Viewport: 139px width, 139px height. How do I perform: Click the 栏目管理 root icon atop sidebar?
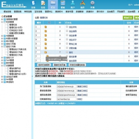(x=2, y=17)
